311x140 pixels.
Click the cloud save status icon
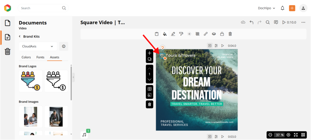(243, 22)
